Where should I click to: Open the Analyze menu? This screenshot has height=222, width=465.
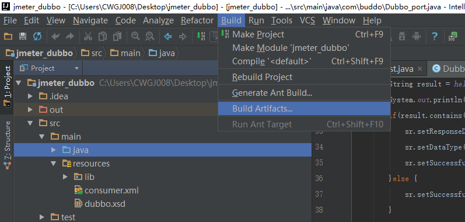pyautogui.click(x=158, y=20)
